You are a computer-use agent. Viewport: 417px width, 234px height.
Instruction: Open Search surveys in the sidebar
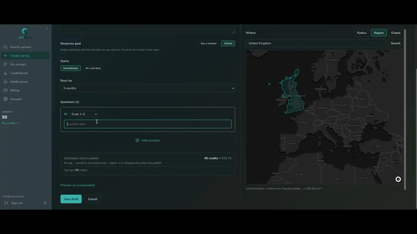26,47
